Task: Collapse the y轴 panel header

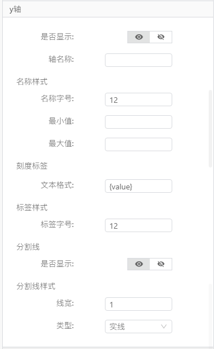Action: [108, 10]
